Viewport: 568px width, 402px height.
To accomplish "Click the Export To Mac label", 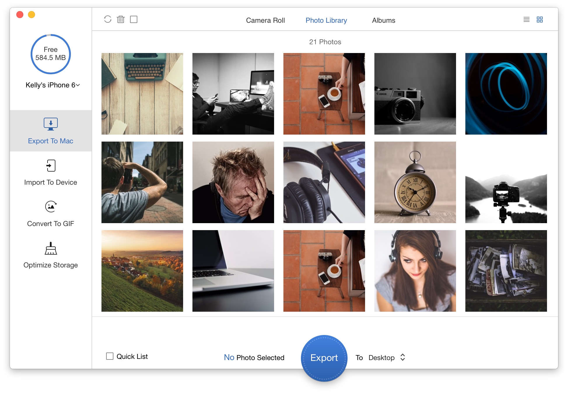I will coord(51,141).
